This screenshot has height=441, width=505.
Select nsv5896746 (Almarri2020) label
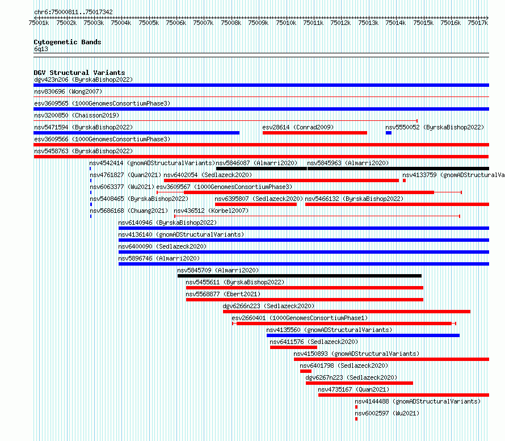pyautogui.click(x=159, y=258)
